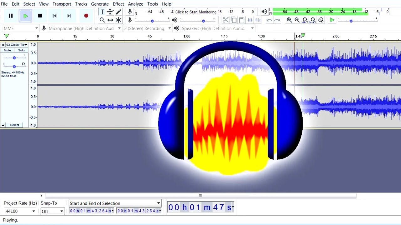Cut the selection with the scissors icon
Viewport: 401px width, 225px height.
point(226,20)
